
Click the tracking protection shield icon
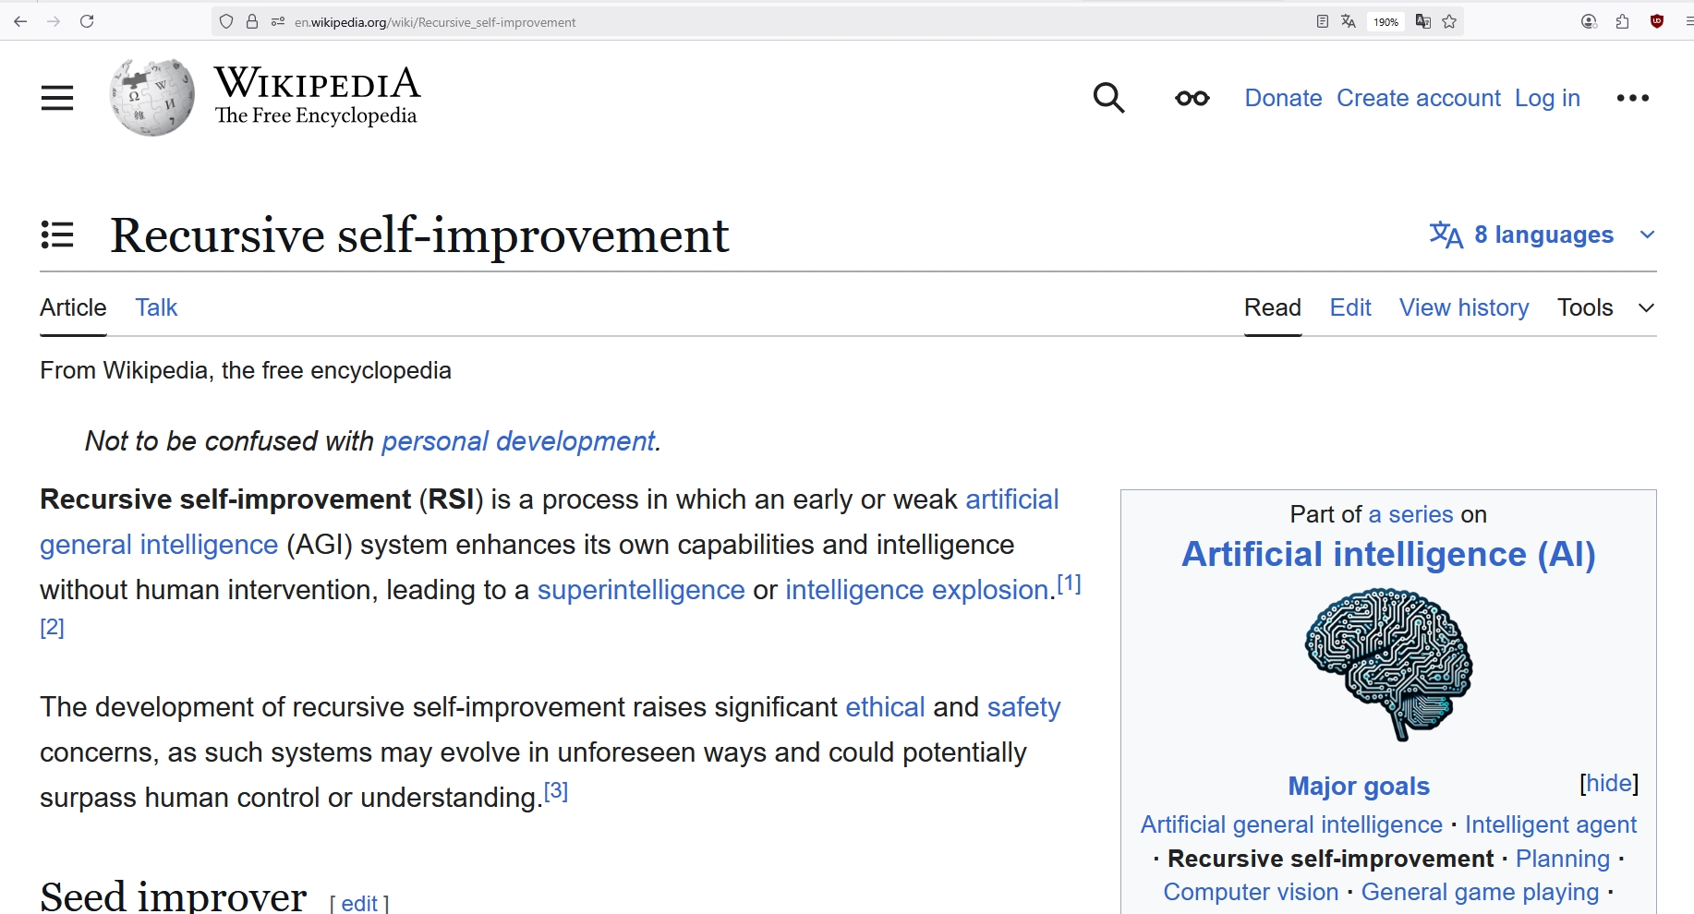tap(226, 21)
